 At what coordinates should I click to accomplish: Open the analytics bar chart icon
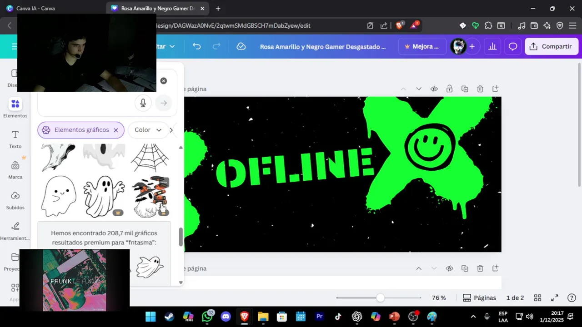(492, 46)
